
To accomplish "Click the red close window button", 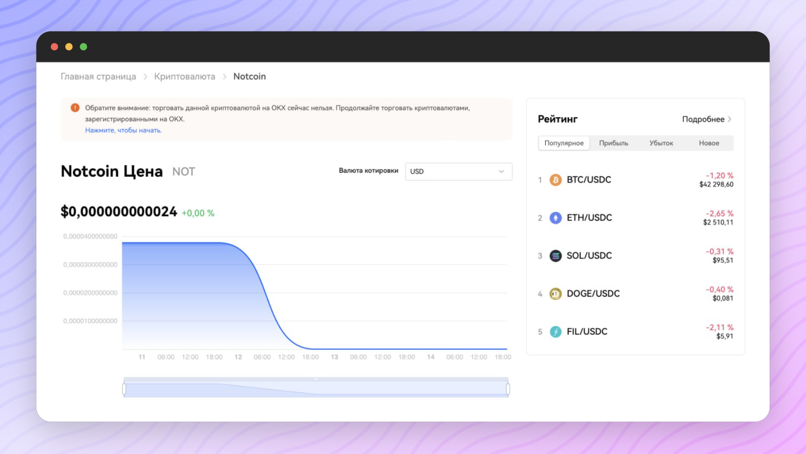I will point(54,47).
